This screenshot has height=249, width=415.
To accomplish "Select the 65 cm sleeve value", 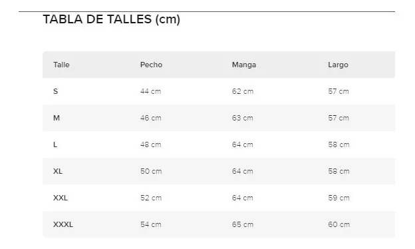I will pyautogui.click(x=243, y=224).
